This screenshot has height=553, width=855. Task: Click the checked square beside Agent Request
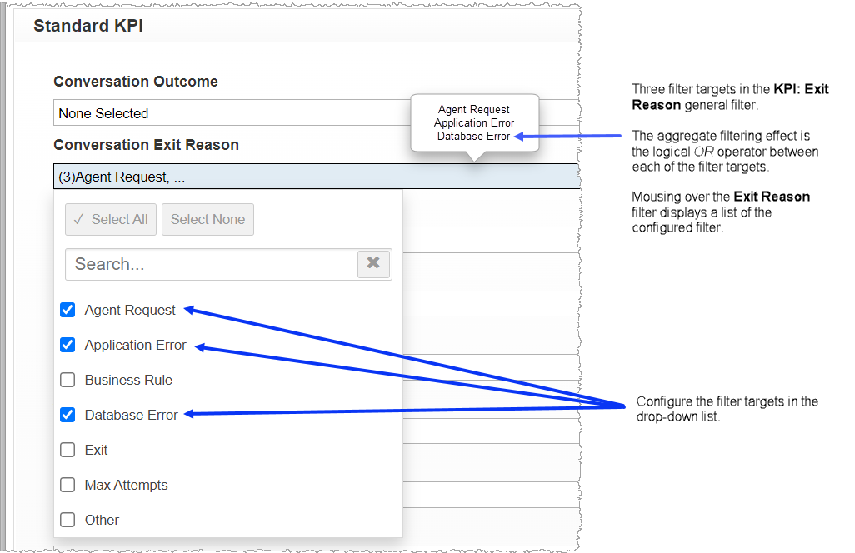[x=67, y=310]
